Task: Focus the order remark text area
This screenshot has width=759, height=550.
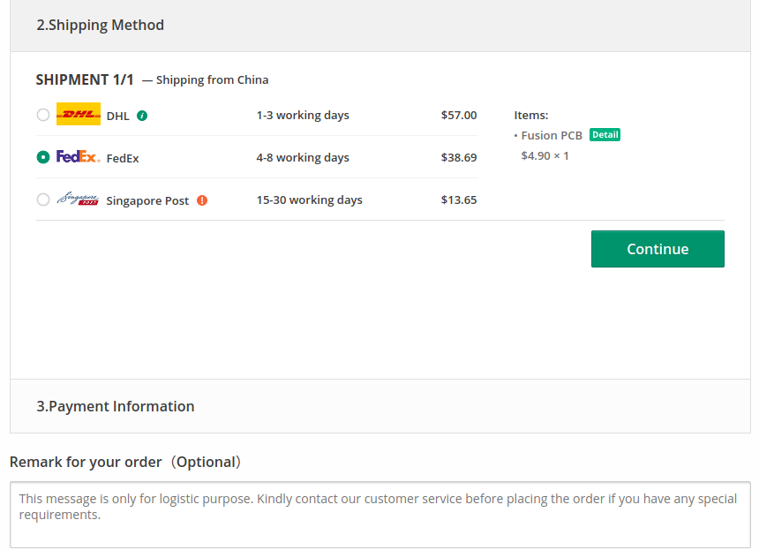Action: click(380, 515)
